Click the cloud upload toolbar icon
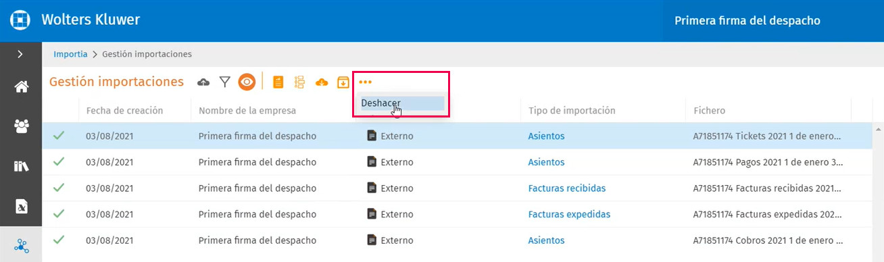The width and height of the screenshot is (884, 262). [203, 82]
